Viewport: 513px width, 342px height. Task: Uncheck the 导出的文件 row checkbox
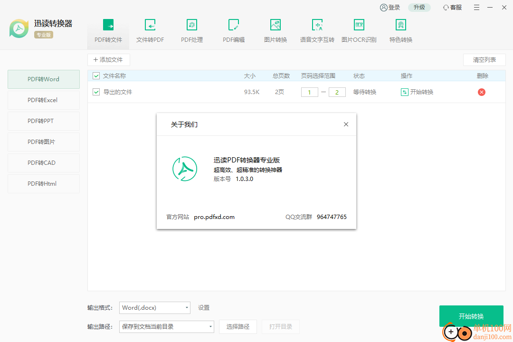tap(96, 92)
